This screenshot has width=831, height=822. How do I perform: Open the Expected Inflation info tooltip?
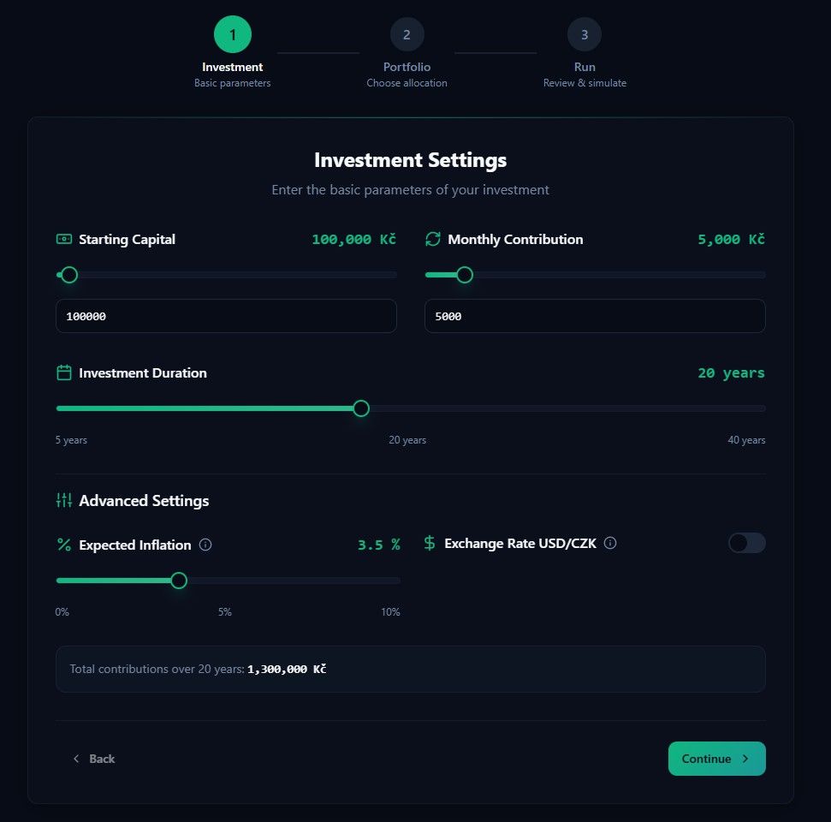205,543
